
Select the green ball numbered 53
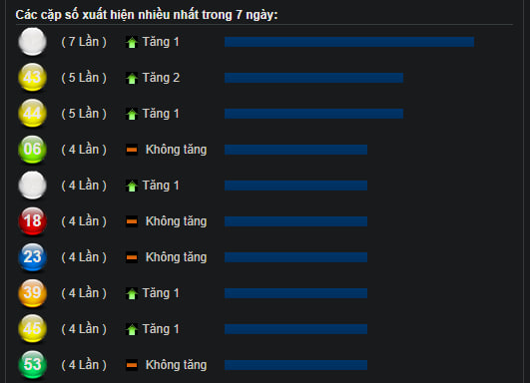(33, 365)
